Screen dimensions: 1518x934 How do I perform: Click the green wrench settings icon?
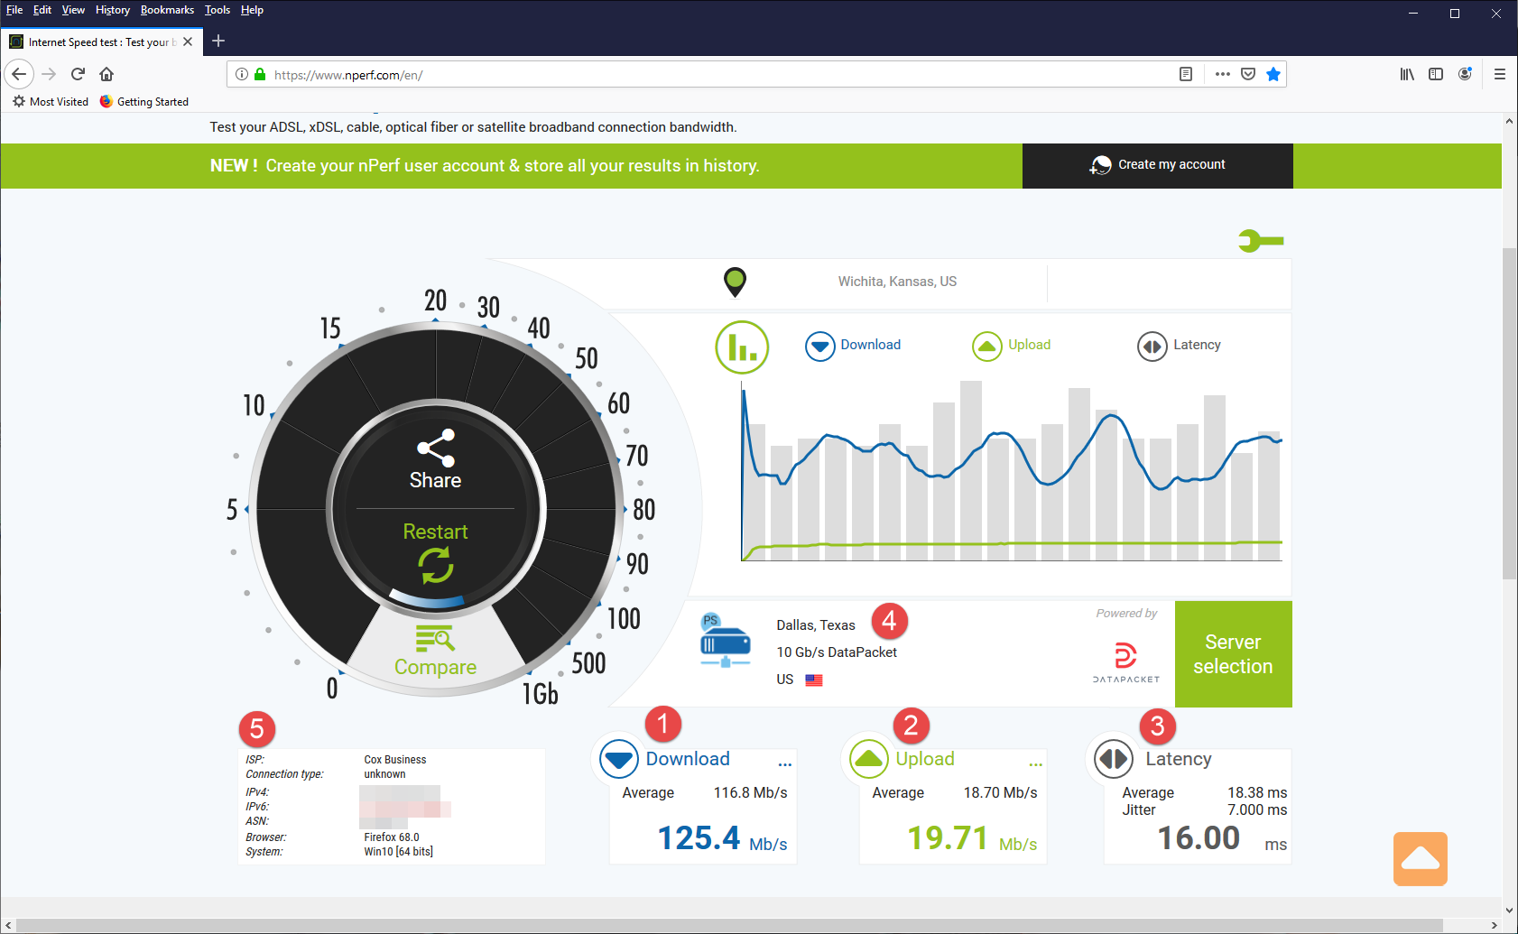tap(1261, 241)
